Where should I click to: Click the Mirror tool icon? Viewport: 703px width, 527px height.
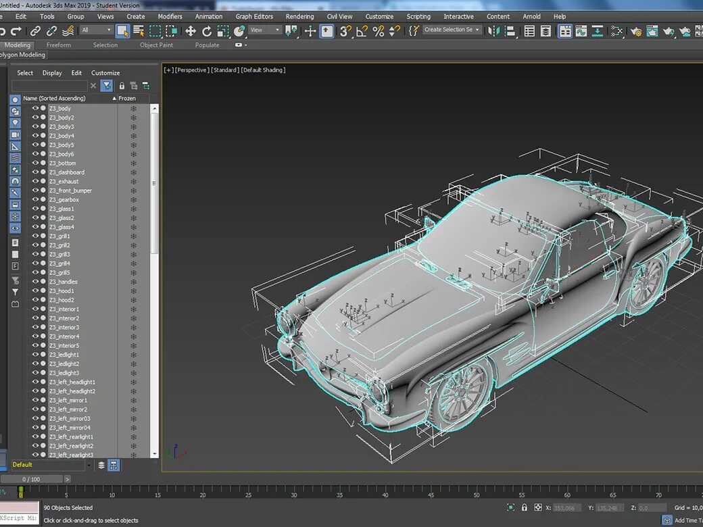[493, 30]
